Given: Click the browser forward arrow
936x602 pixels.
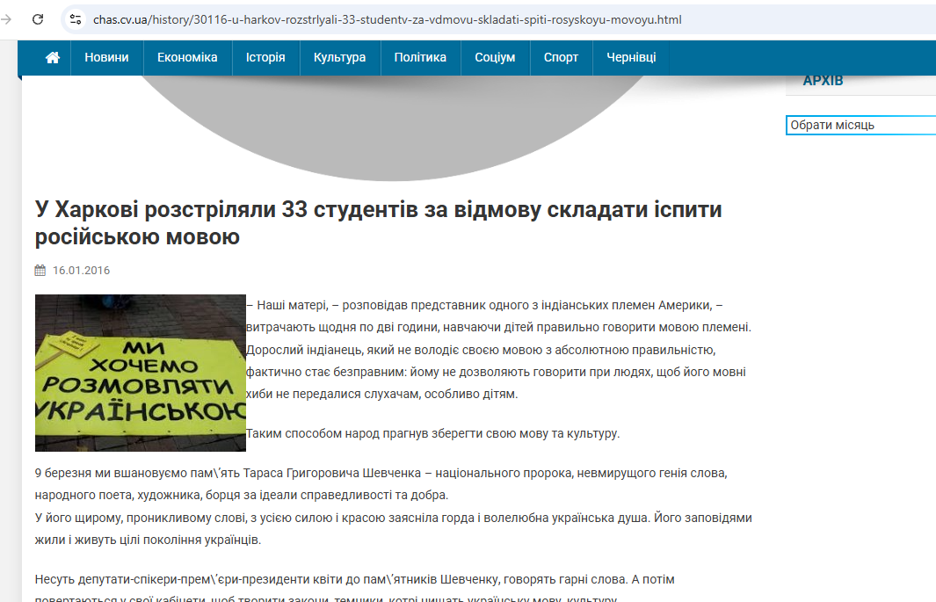Looking at the screenshot, I should [x=7, y=19].
